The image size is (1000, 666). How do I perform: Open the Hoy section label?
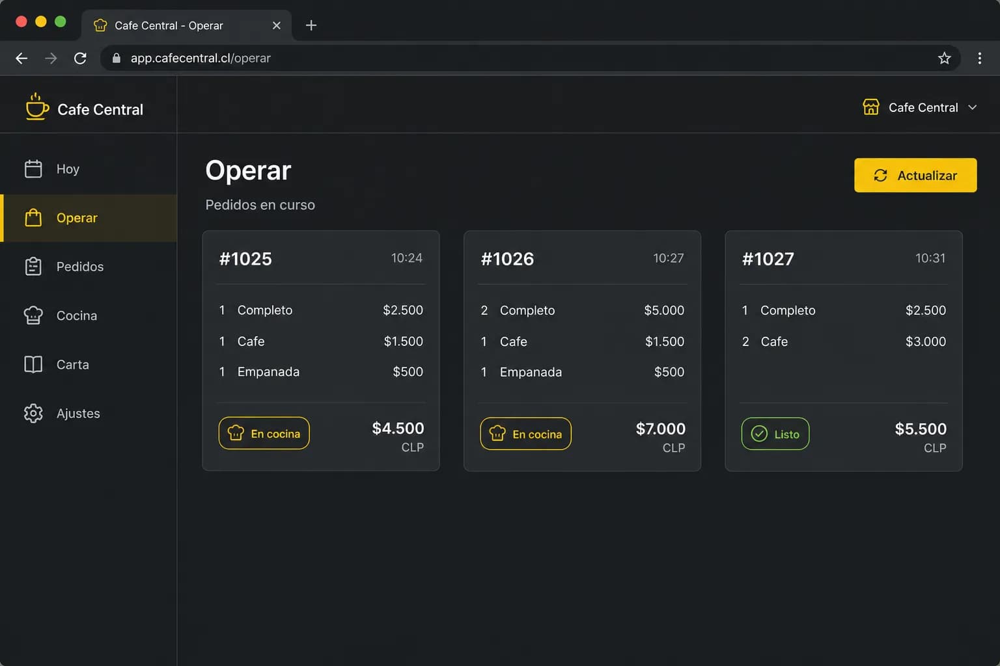pyautogui.click(x=68, y=169)
